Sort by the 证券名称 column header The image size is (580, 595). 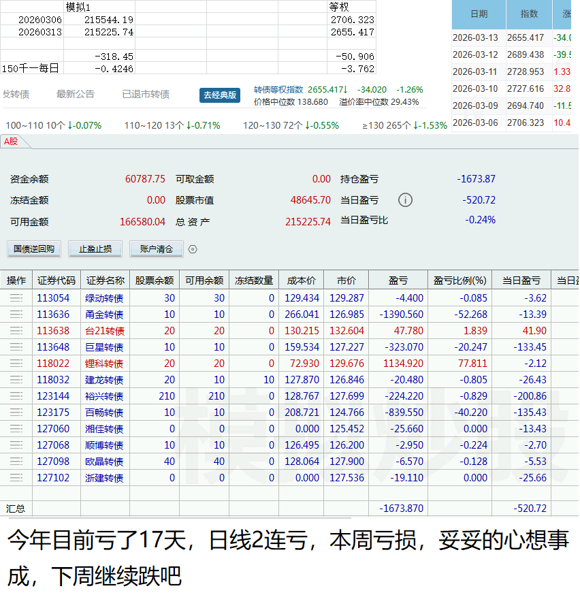[x=105, y=280]
